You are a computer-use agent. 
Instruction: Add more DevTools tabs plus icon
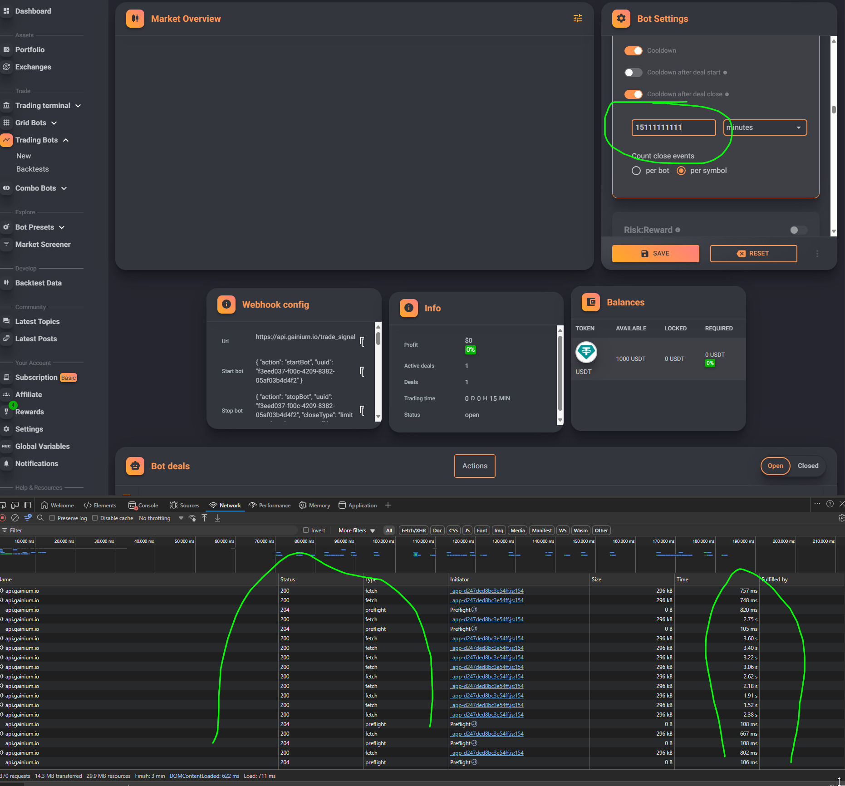[x=388, y=505]
